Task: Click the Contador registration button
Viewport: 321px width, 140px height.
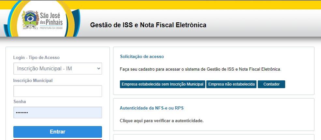Action: (271, 84)
